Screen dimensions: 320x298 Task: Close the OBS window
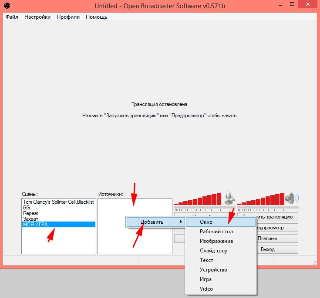pos(308,4)
